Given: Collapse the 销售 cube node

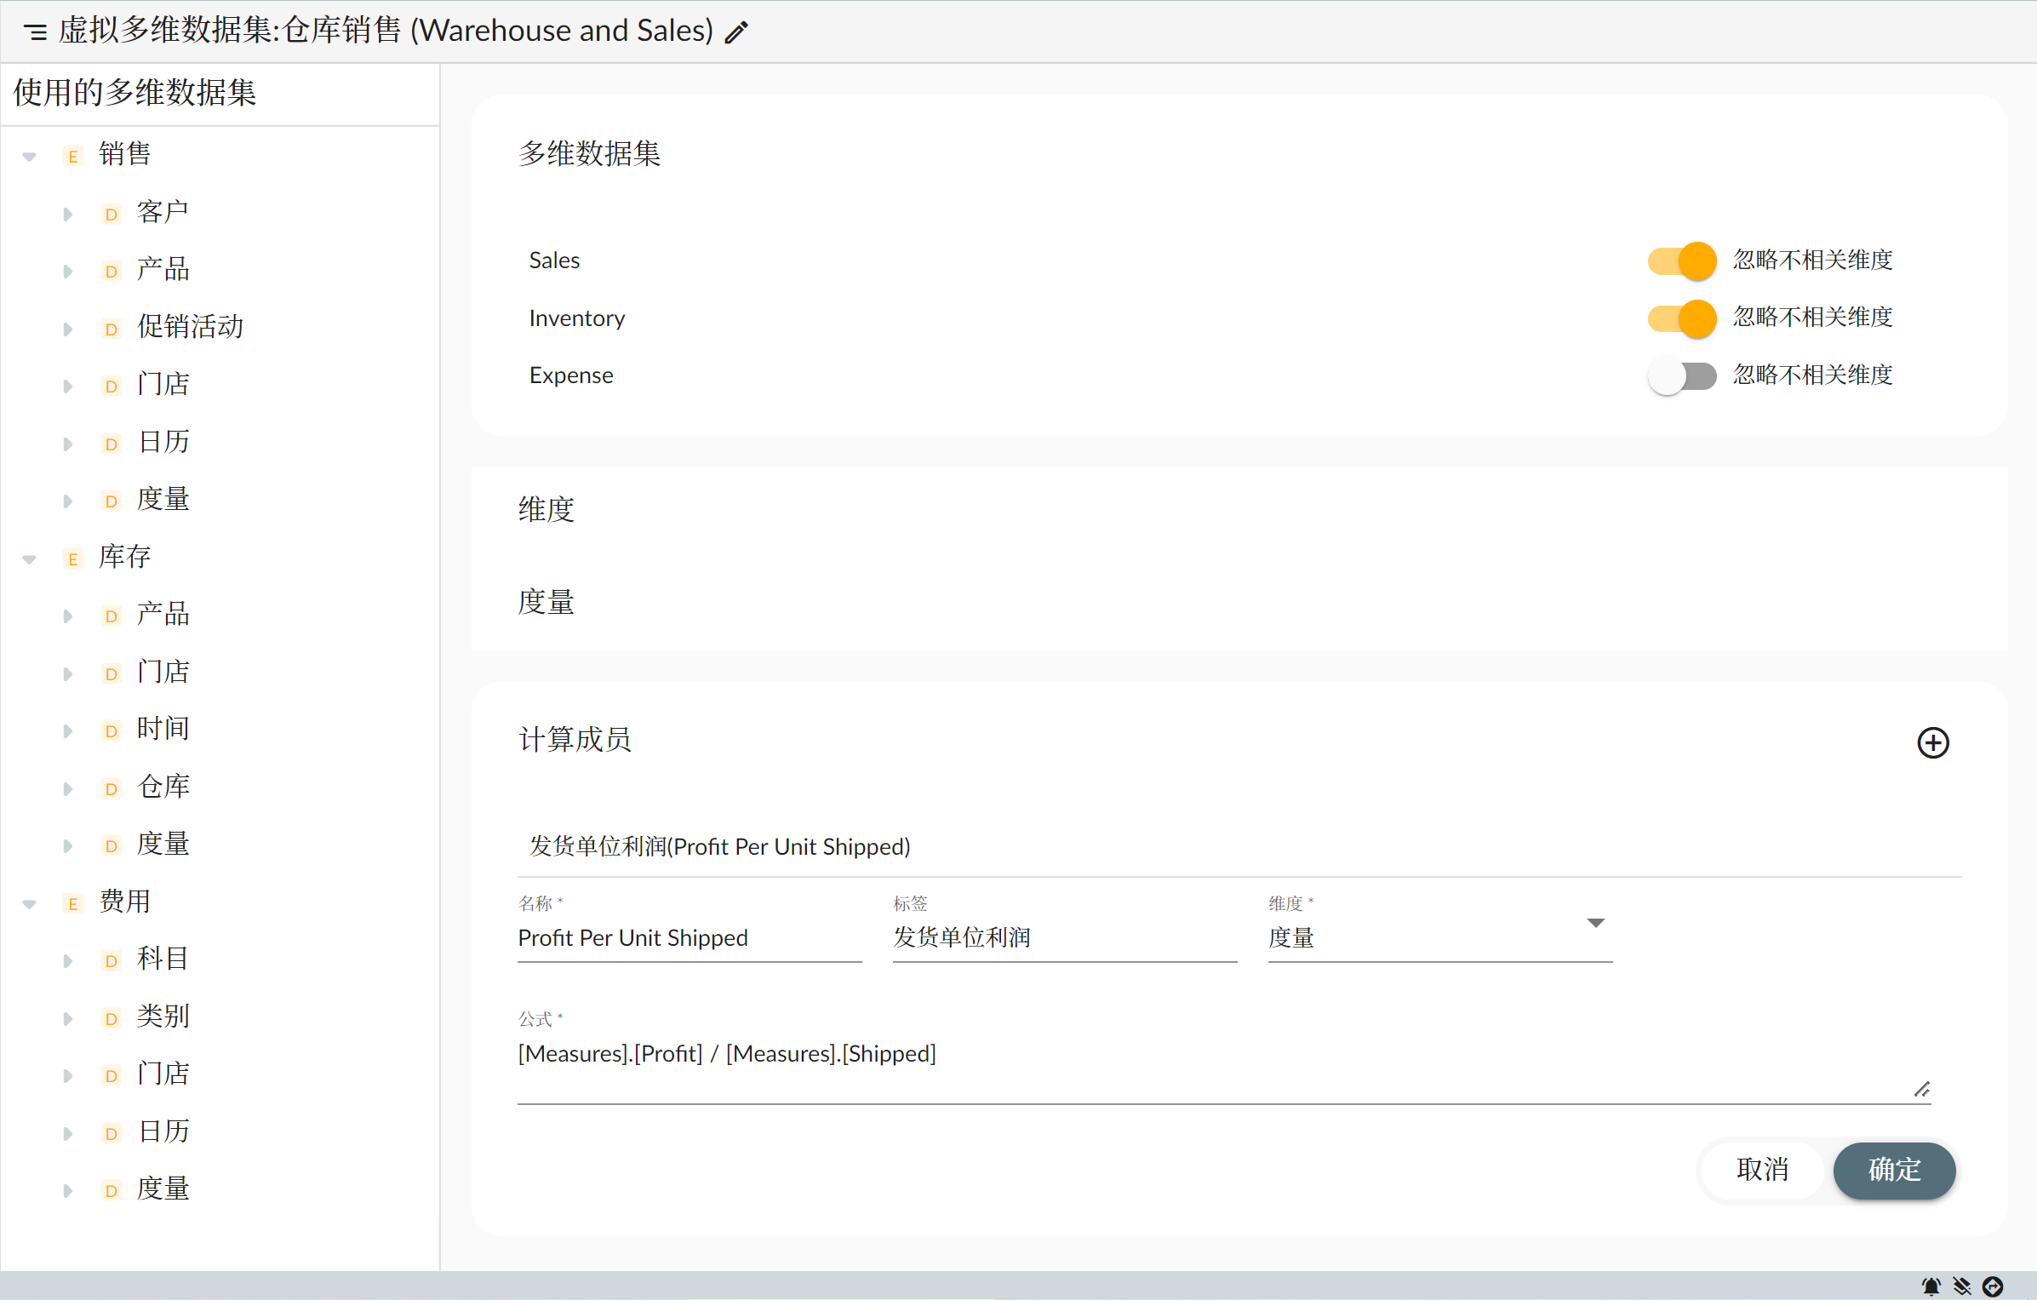Looking at the screenshot, I should (30, 157).
